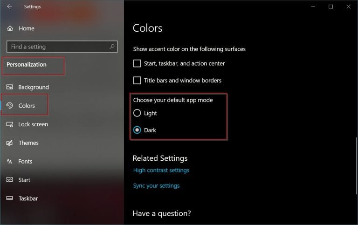This screenshot has width=358, height=225.
Task: Check Title bars and window borders
Action: (137, 80)
